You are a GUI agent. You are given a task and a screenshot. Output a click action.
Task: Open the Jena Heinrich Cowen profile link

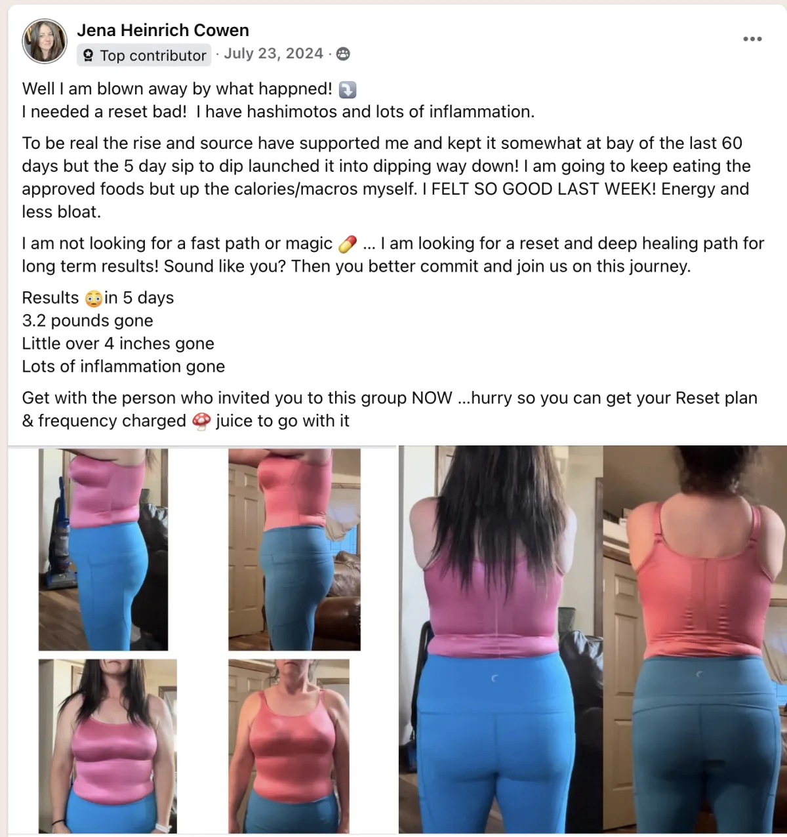(163, 30)
